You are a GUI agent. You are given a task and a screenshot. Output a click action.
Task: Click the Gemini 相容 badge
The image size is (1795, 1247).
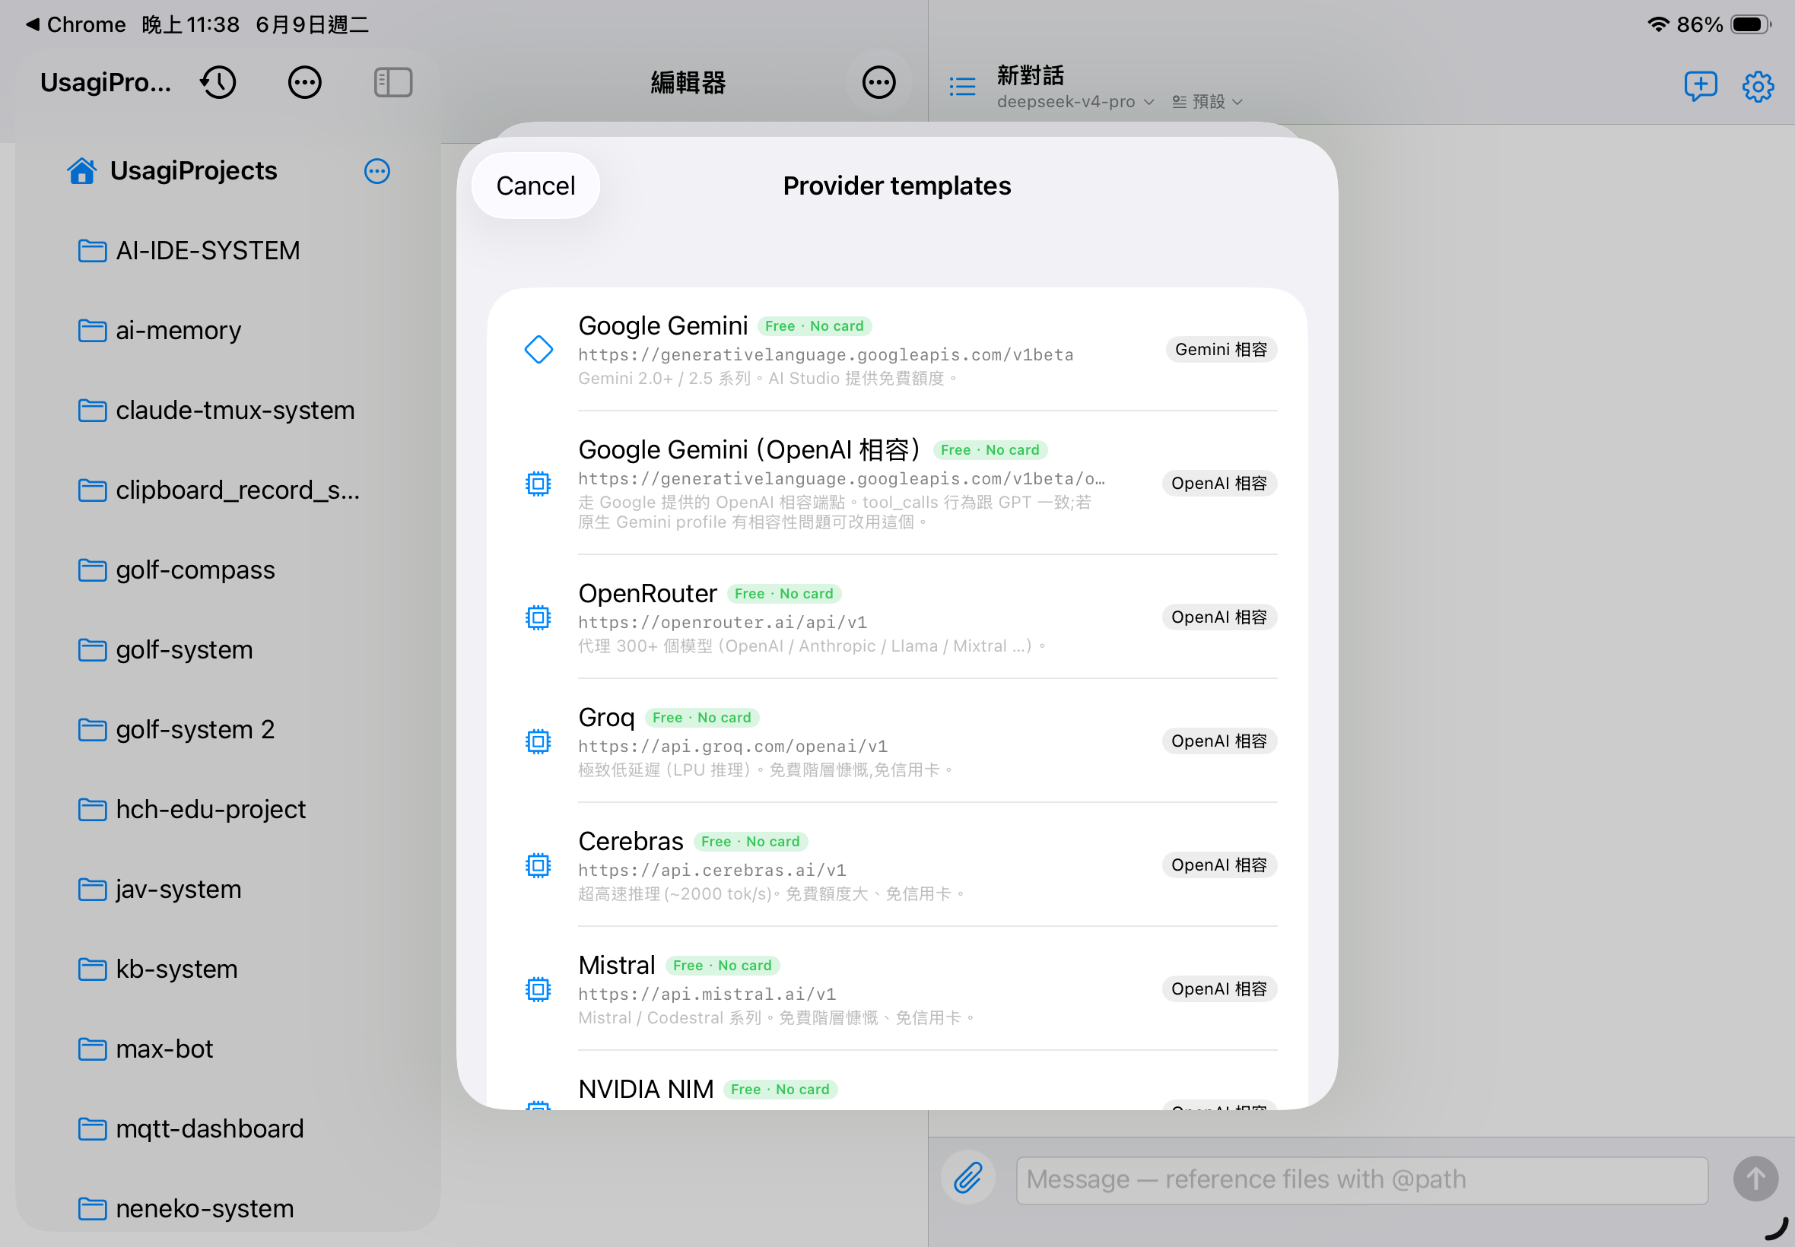(1221, 349)
